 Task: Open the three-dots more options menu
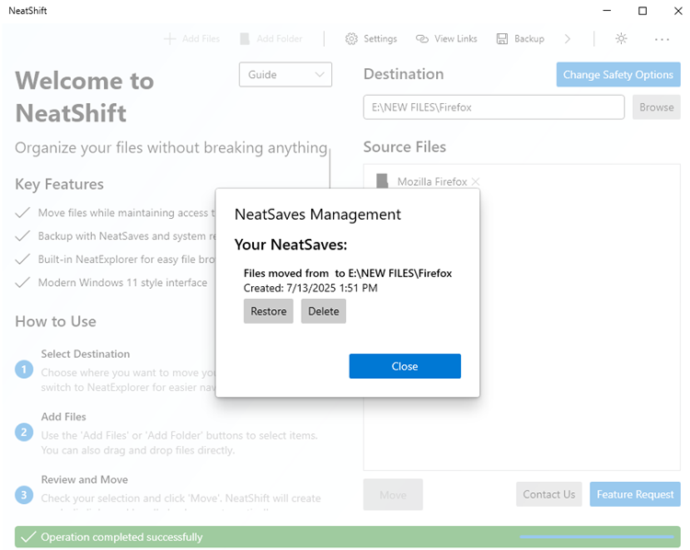661,40
